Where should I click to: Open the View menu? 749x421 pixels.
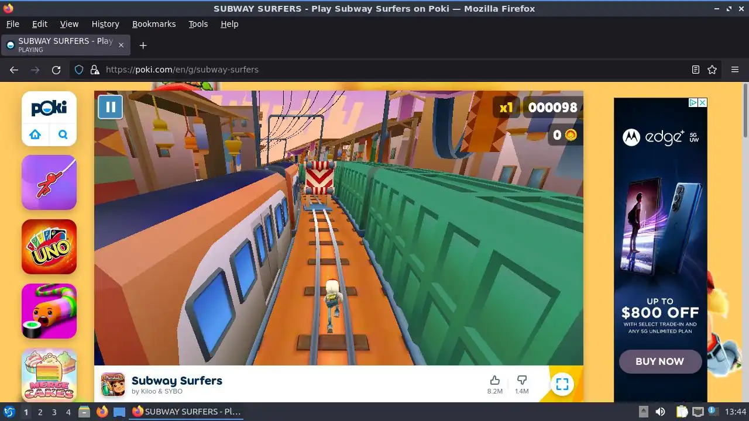[x=69, y=24]
